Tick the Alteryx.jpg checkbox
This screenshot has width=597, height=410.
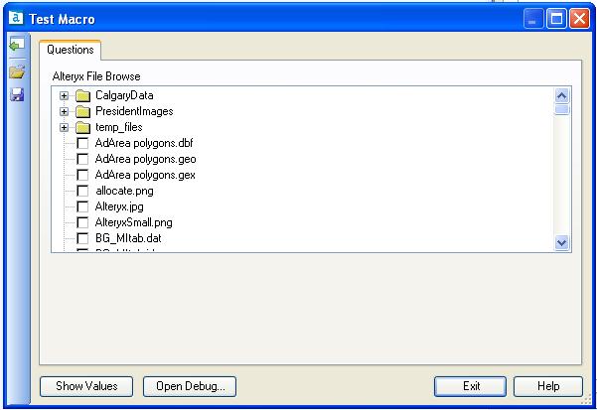[82, 206]
